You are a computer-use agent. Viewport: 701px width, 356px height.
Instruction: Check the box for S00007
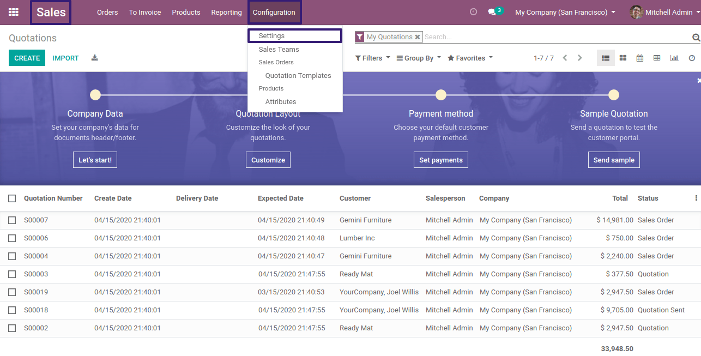pyautogui.click(x=12, y=220)
